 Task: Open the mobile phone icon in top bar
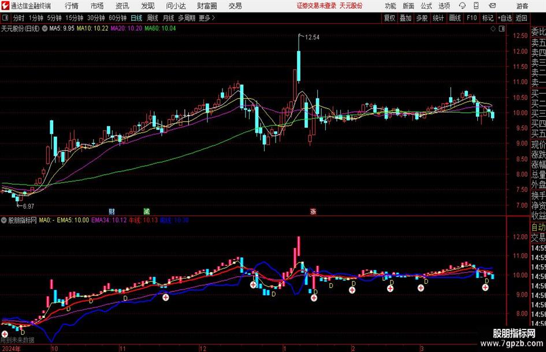[x=476, y=6]
